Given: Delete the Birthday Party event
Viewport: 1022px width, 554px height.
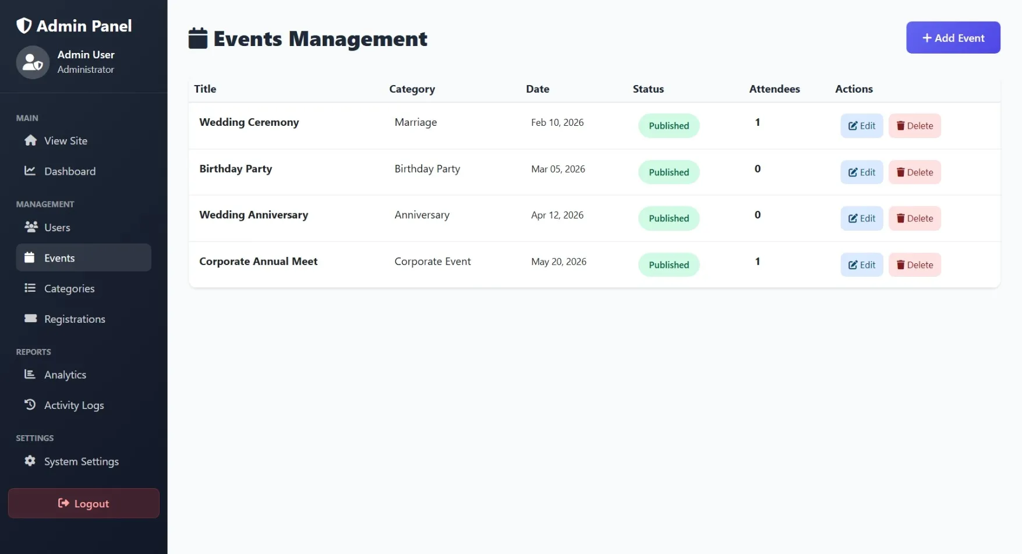Looking at the screenshot, I should tap(914, 172).
